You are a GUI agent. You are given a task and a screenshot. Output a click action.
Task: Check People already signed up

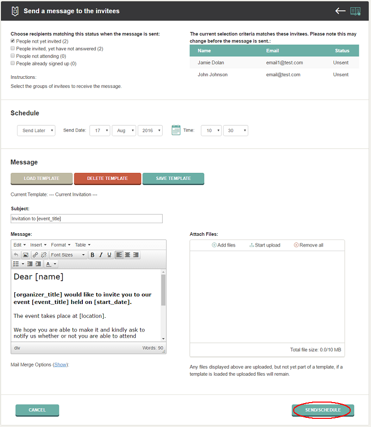[13, 63]
